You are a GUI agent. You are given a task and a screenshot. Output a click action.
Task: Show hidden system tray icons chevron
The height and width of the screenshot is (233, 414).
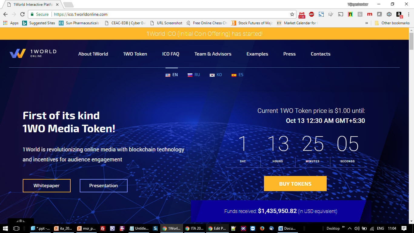[349, 228]
